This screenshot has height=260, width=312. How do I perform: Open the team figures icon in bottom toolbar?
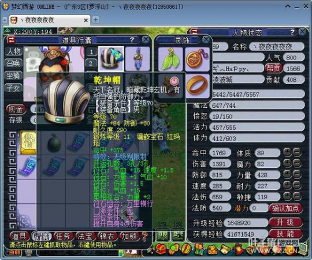tap(199, 249)
